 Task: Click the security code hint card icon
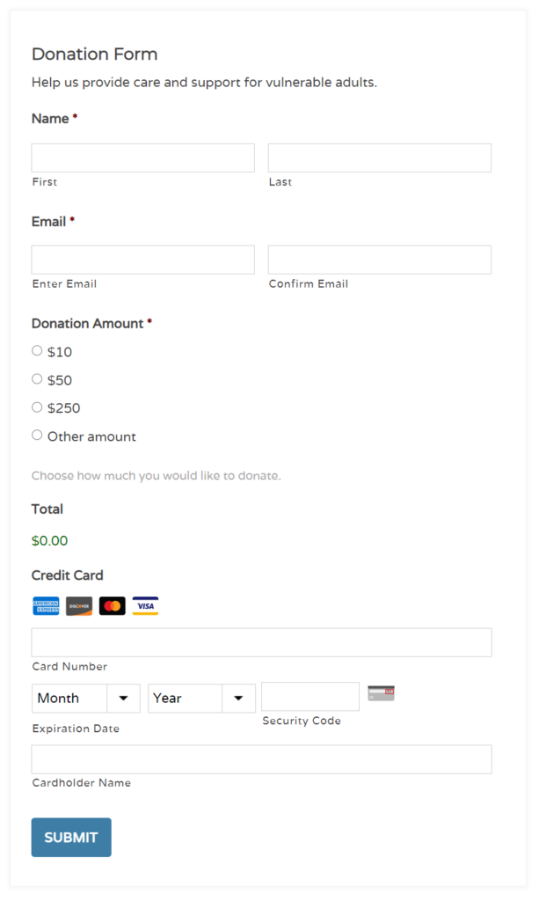pyautogui.click(x=380, y=692)
